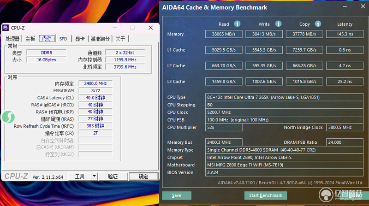Click the Memory Copy 37778 MB/s field
Viewport: 369px width, 206px height.
[304, 34]
